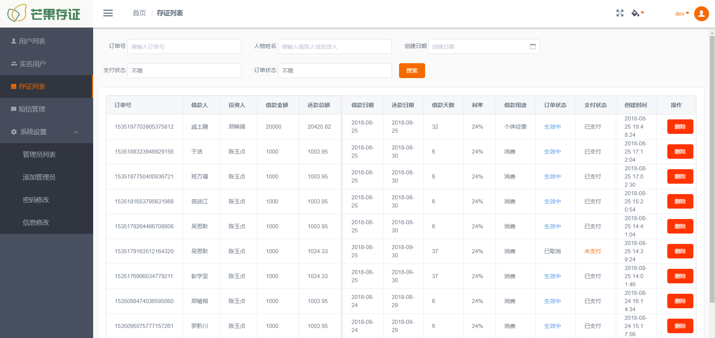Click the calendar icon in 创建日期 field
715x338 pixels.
tap(532, 46)
